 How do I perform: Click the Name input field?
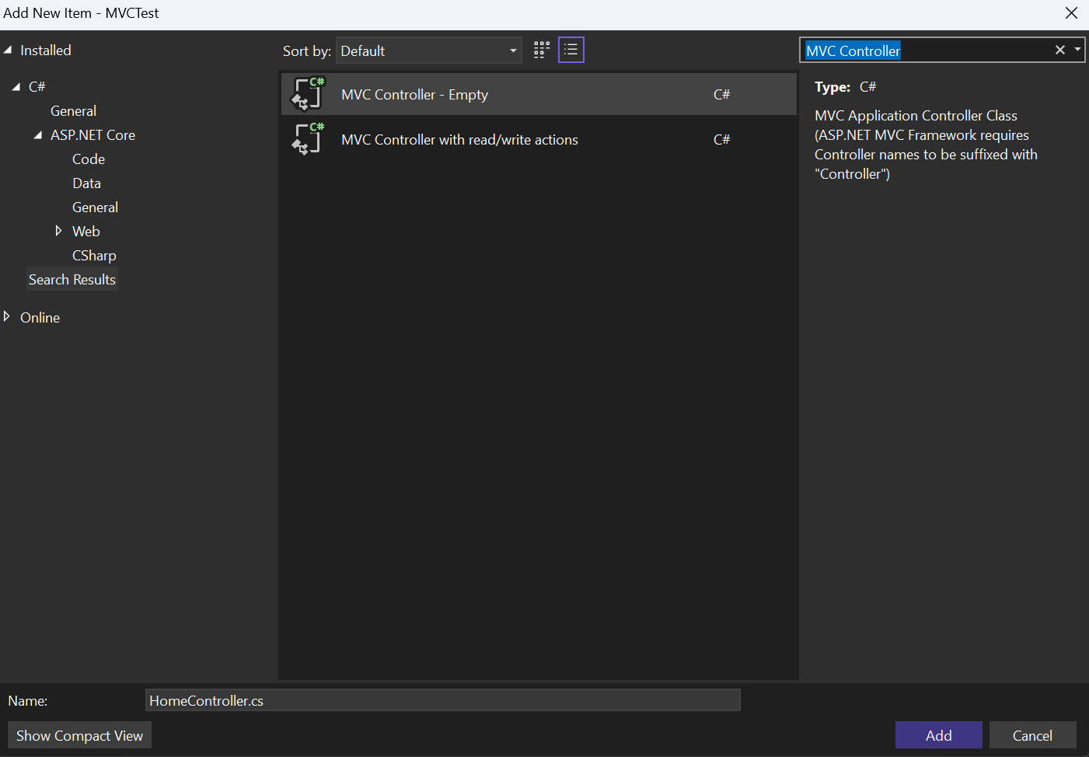[443, 699]
